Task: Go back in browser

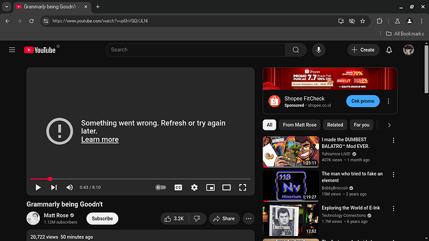Action: (7, 21)
